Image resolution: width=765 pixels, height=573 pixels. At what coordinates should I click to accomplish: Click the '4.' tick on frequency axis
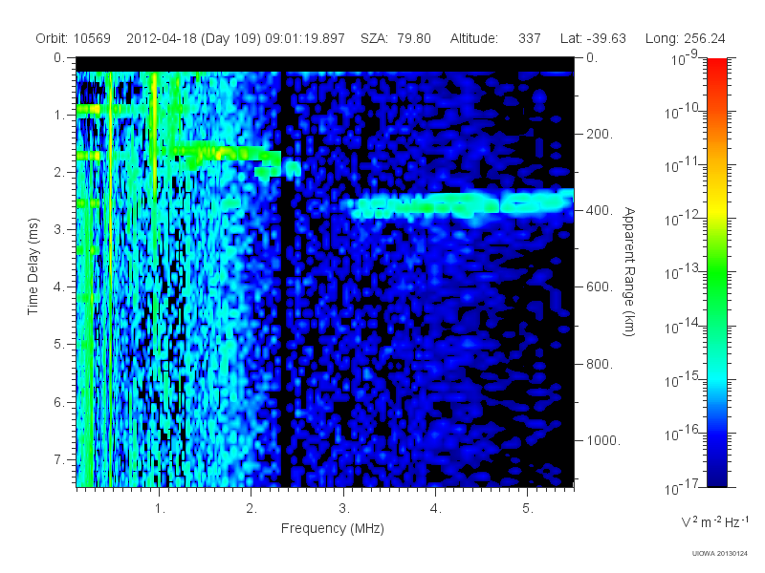pyautogui.click(x=436, y=509)
